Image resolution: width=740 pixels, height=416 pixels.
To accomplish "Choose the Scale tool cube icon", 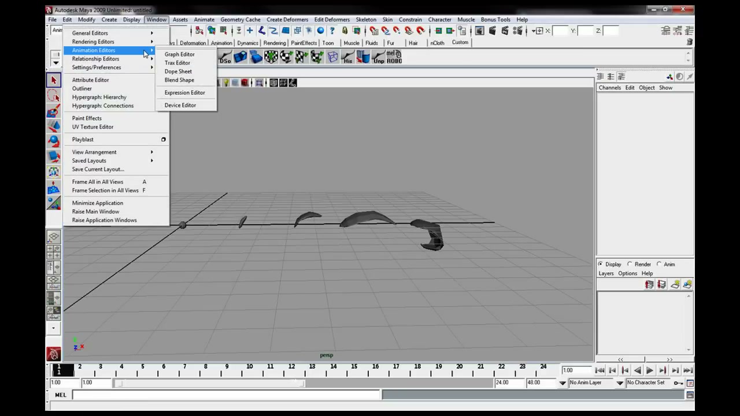I will 54,156.
